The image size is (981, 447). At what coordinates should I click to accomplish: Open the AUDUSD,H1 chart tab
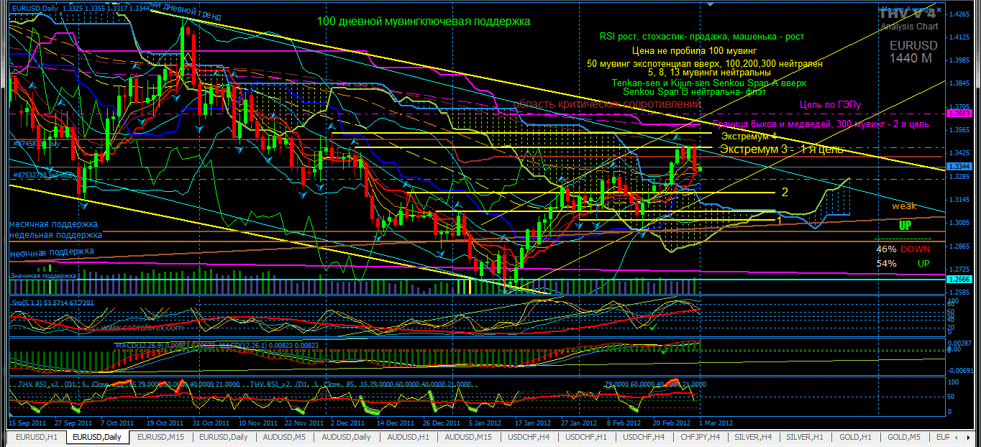(409, 437)
